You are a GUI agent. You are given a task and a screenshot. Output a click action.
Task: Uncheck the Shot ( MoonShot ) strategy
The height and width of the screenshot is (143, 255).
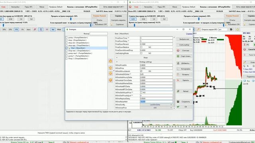point(67,48)
